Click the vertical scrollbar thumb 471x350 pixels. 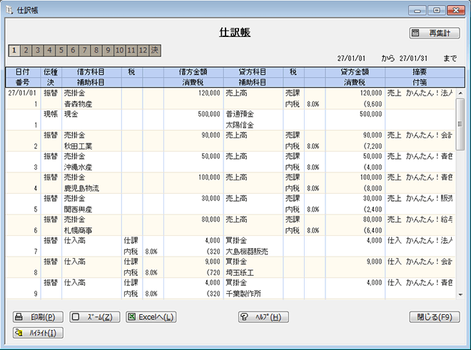[460, 124]
